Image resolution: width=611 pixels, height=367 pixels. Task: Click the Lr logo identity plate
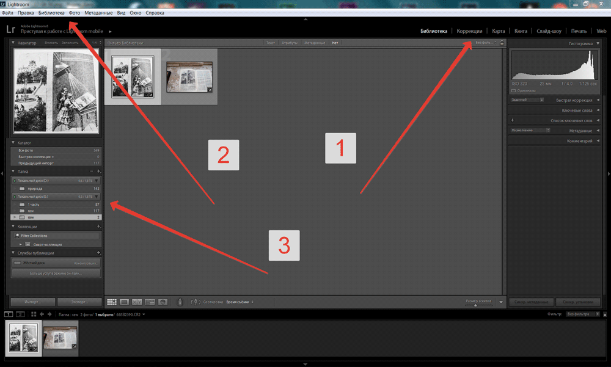[x=11, y=29]
